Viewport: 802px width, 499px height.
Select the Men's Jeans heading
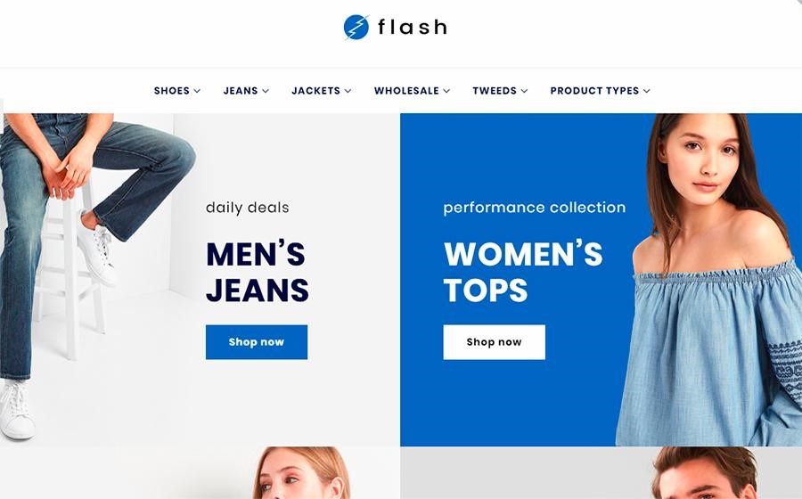(258, 272)
